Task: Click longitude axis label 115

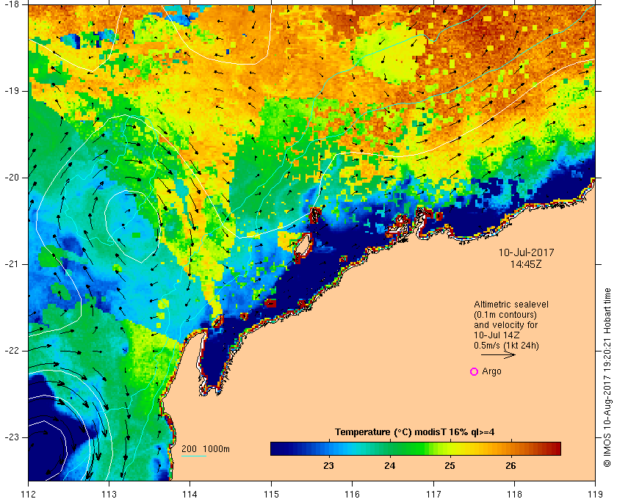Action: (271, 493)
